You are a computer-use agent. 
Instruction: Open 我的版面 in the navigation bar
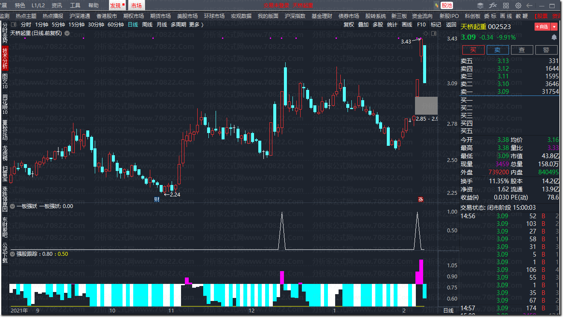(x=268, y=16)
